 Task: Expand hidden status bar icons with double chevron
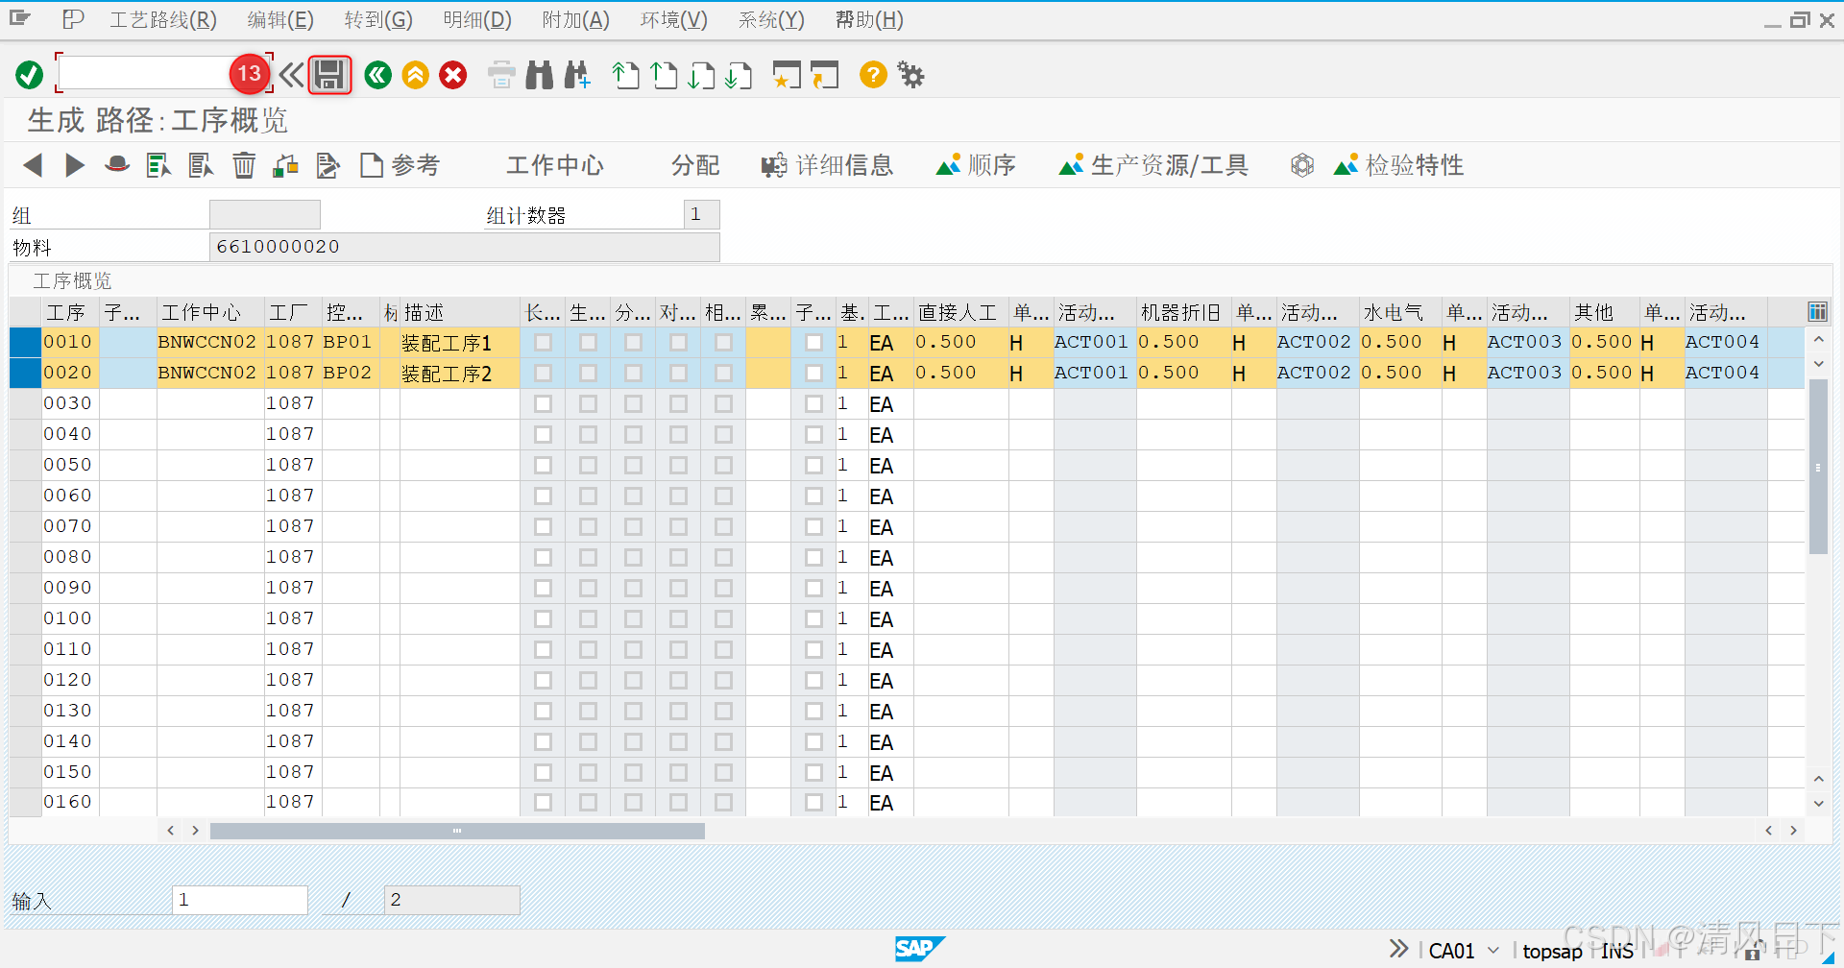[x=1398, y=949]
